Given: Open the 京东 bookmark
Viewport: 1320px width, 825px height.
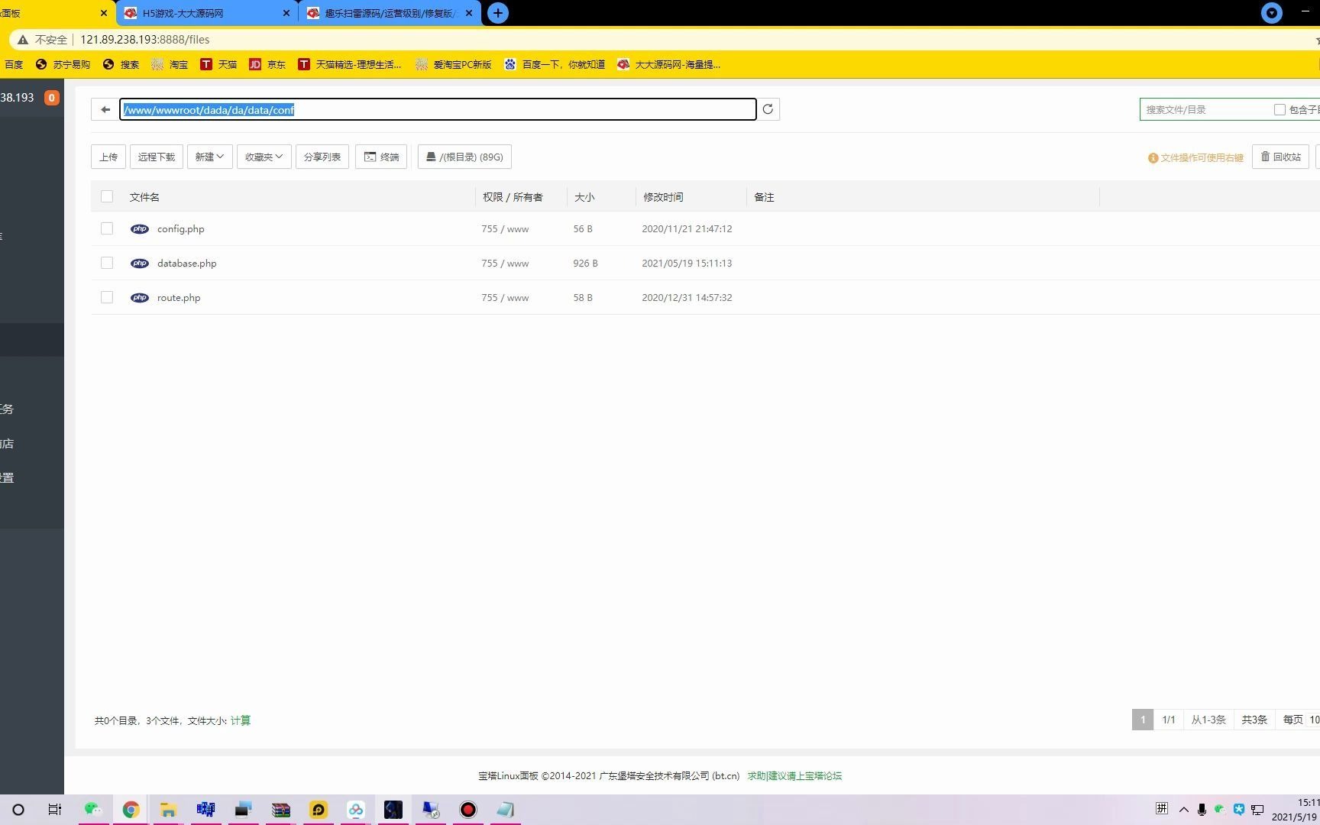Looking at the screenshot, I should click(x=267, y=64).
